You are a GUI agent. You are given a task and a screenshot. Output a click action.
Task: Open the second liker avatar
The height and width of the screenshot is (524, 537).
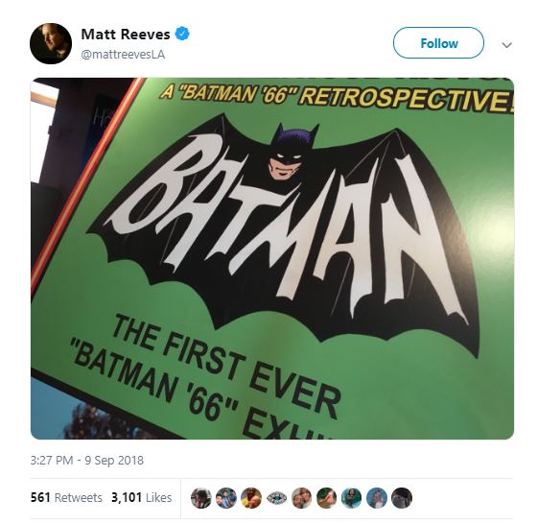click(226, 498)
